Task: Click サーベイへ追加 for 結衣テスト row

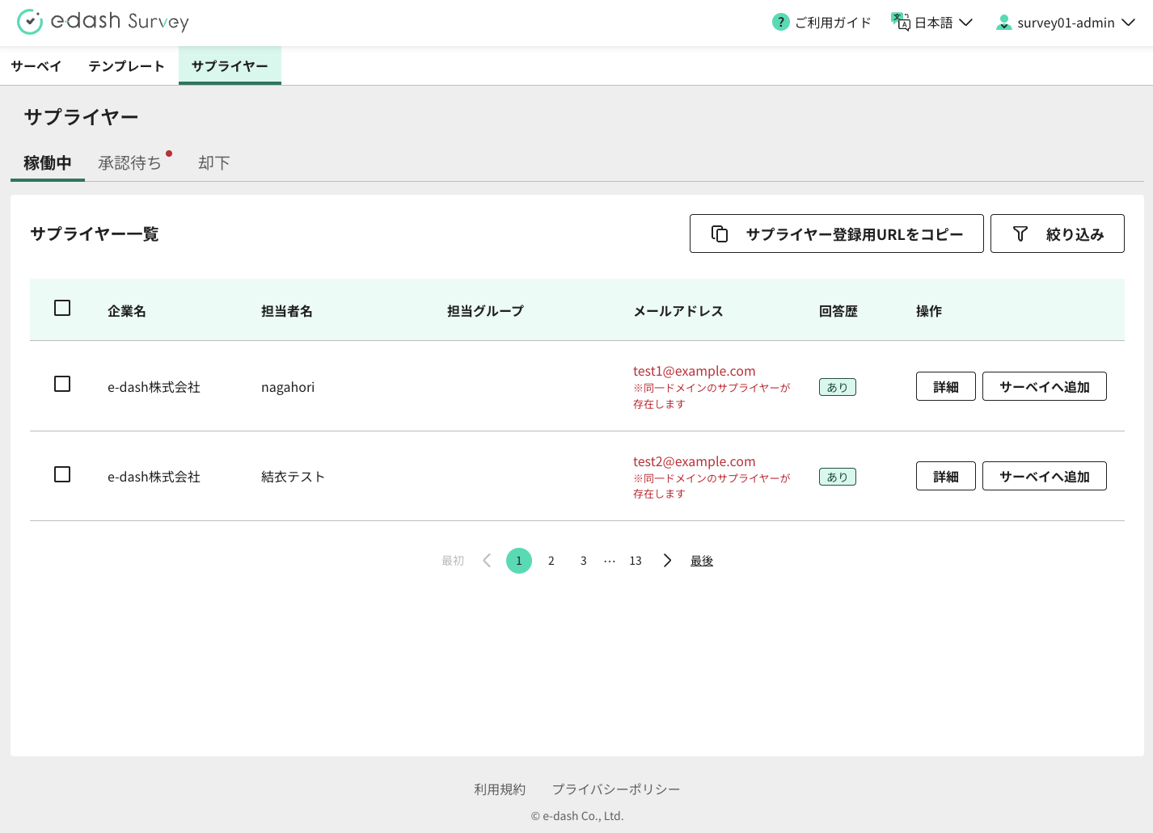Action: point(1045,476)
